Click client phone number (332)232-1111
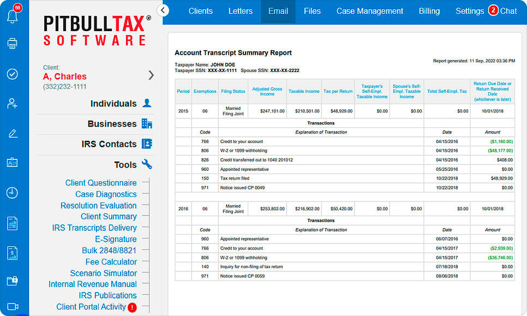Screen dimensions: 527x316 tap(64, 87)
